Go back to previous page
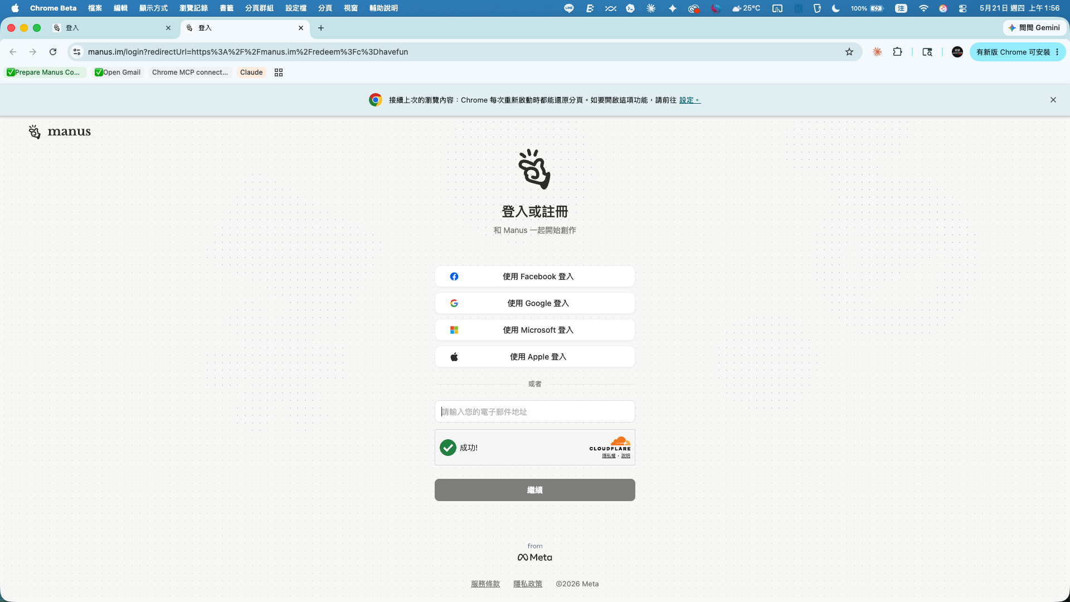 13,52
